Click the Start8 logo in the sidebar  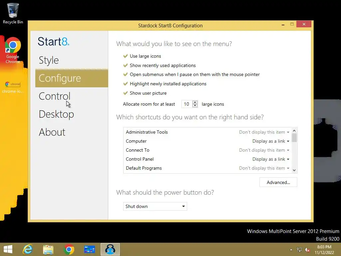point(54,41)
